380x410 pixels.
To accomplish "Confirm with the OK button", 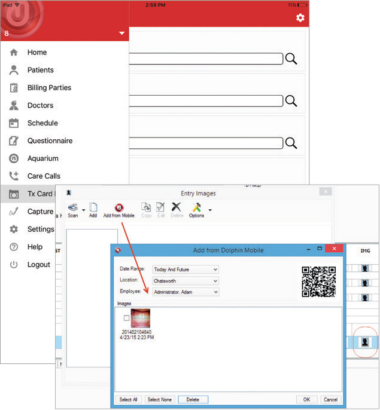I will 306,399.
